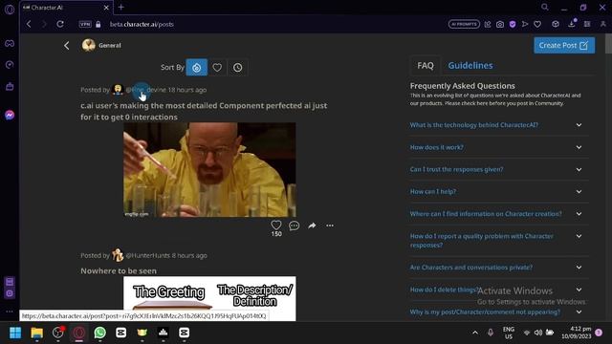Open Opera easy setup icon
Screen dimensions: 612x344
coord(587,24)
